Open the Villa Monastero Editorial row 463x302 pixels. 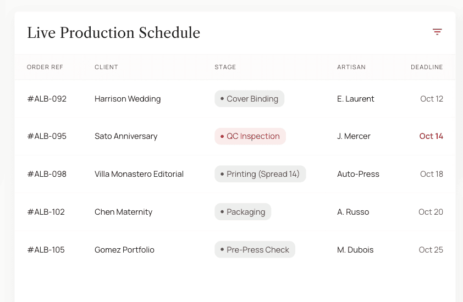coord(235,174)
